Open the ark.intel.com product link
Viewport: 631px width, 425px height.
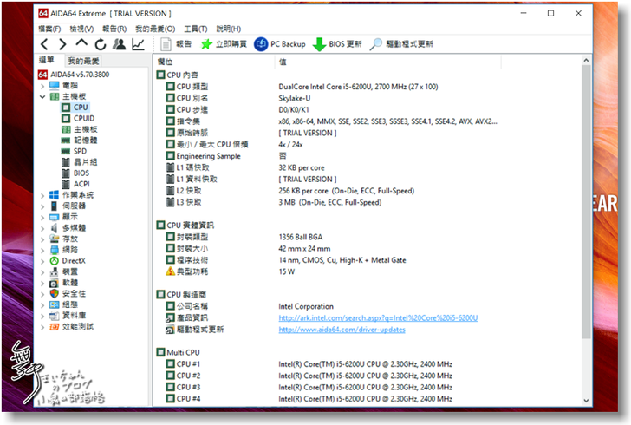pos(378,318)
